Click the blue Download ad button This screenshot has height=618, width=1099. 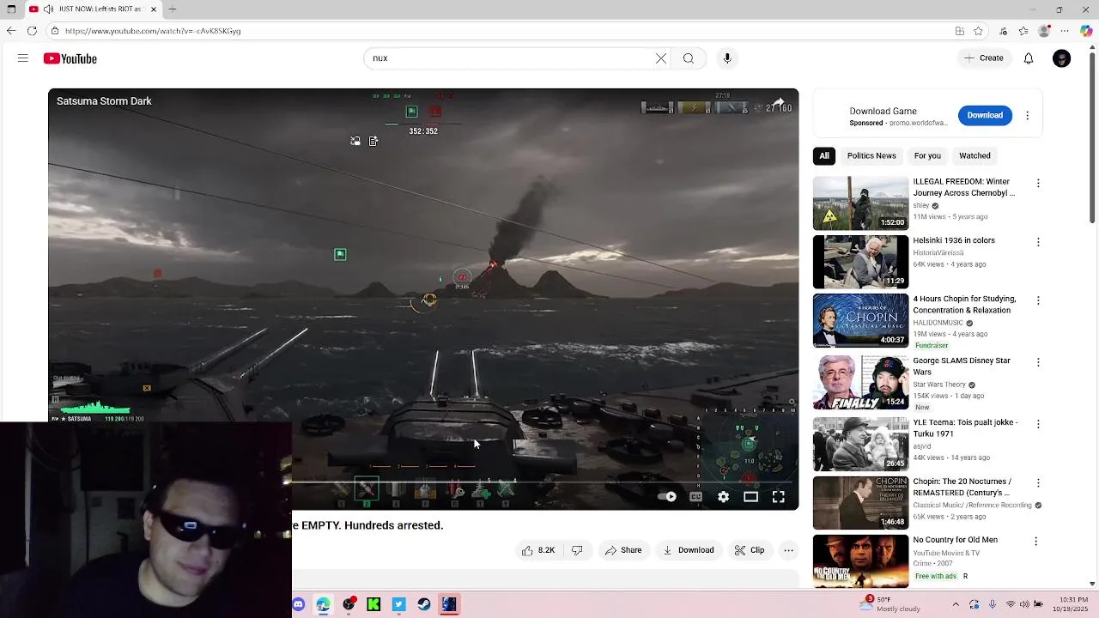985,115
